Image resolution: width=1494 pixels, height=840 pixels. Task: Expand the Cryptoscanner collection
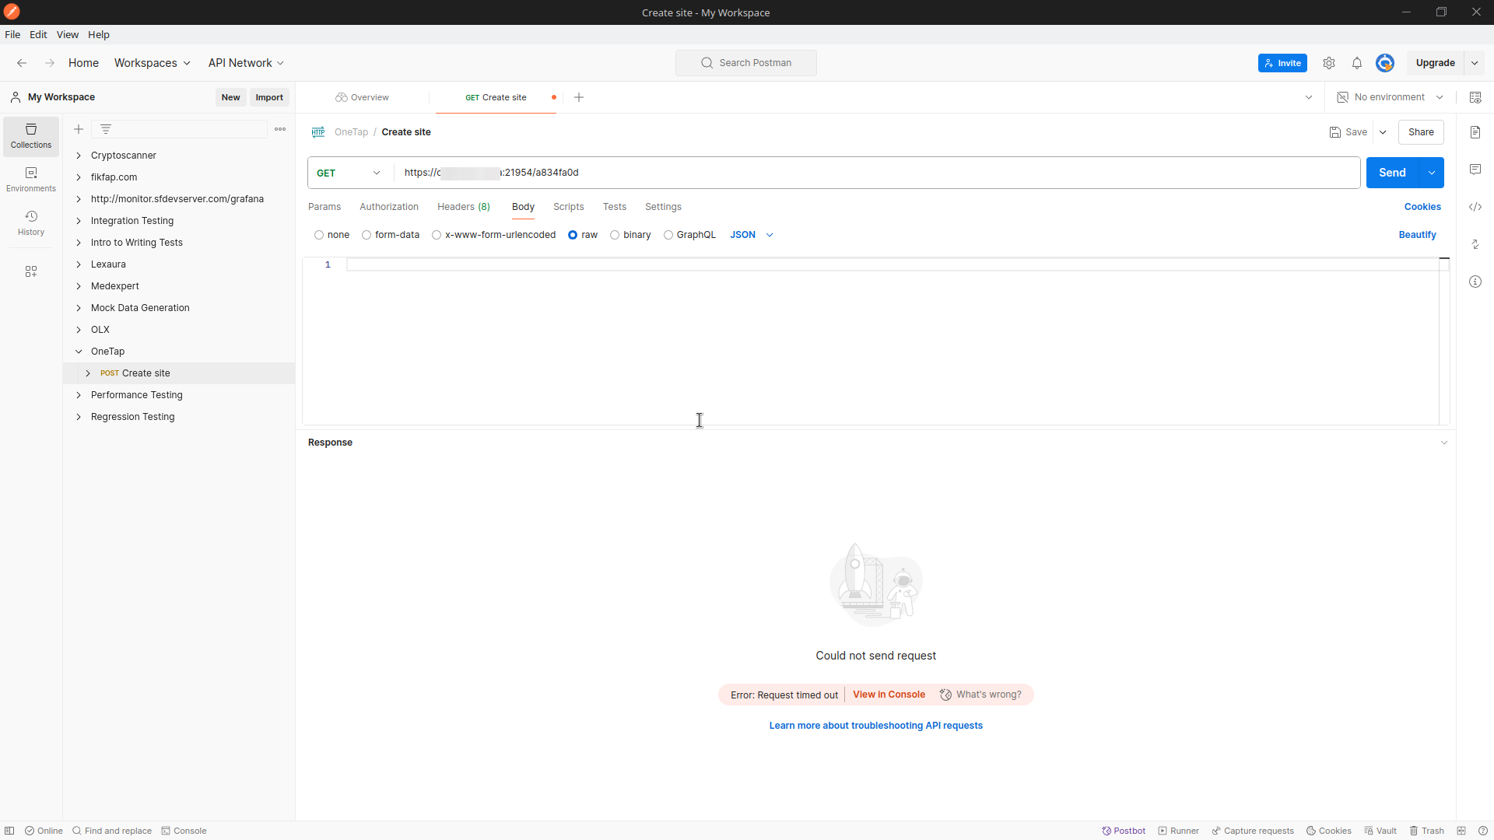[x=79, y=156]
